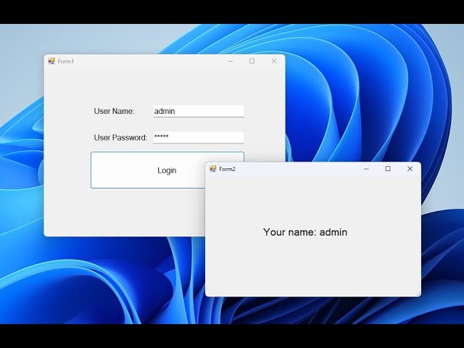The height and width of the screenshot is (348, 464).
Task: Maximize the Form2 window
Action: click(388, 169)
